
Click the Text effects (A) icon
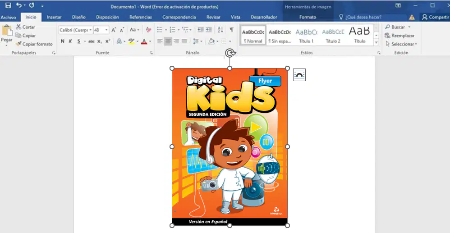point(119,41)
